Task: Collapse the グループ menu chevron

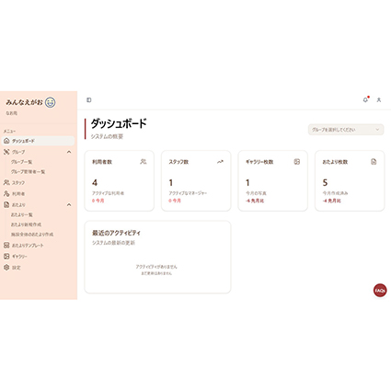Action: pyautogui.click(x=69, y=152)
